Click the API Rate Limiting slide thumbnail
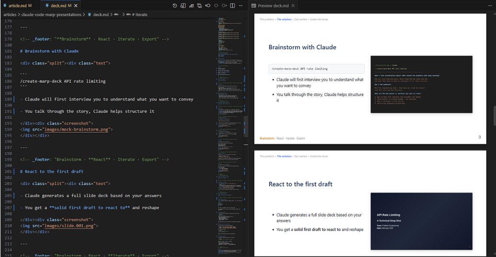This screenshot has width=496, height=257. click(x=421, y=221)
